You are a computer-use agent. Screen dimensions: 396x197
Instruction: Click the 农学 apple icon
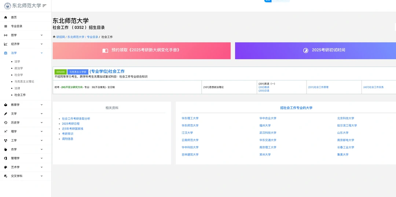click(5, 149)
